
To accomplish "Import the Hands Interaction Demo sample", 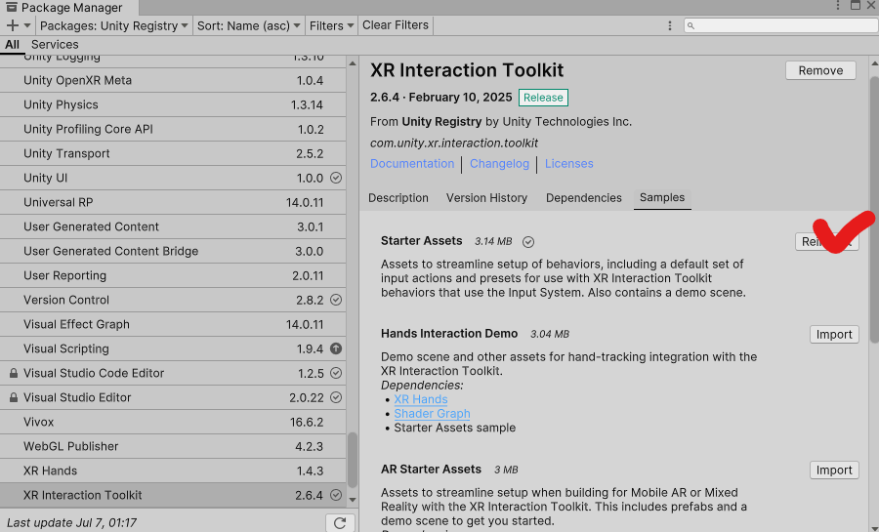I will click(834, 334).
